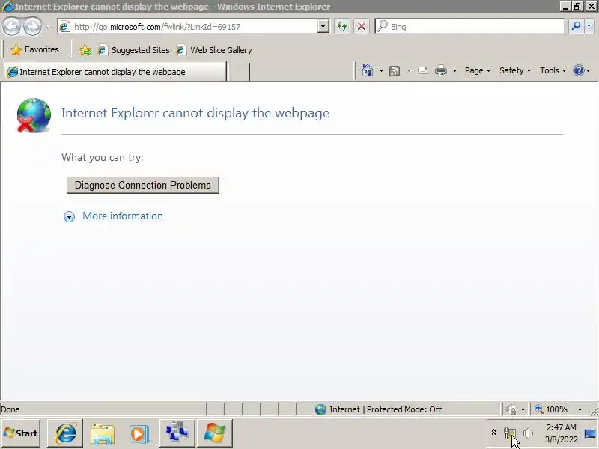Click the Start button
This screenshot has width=599, height=449.
(x=21, y=433)
